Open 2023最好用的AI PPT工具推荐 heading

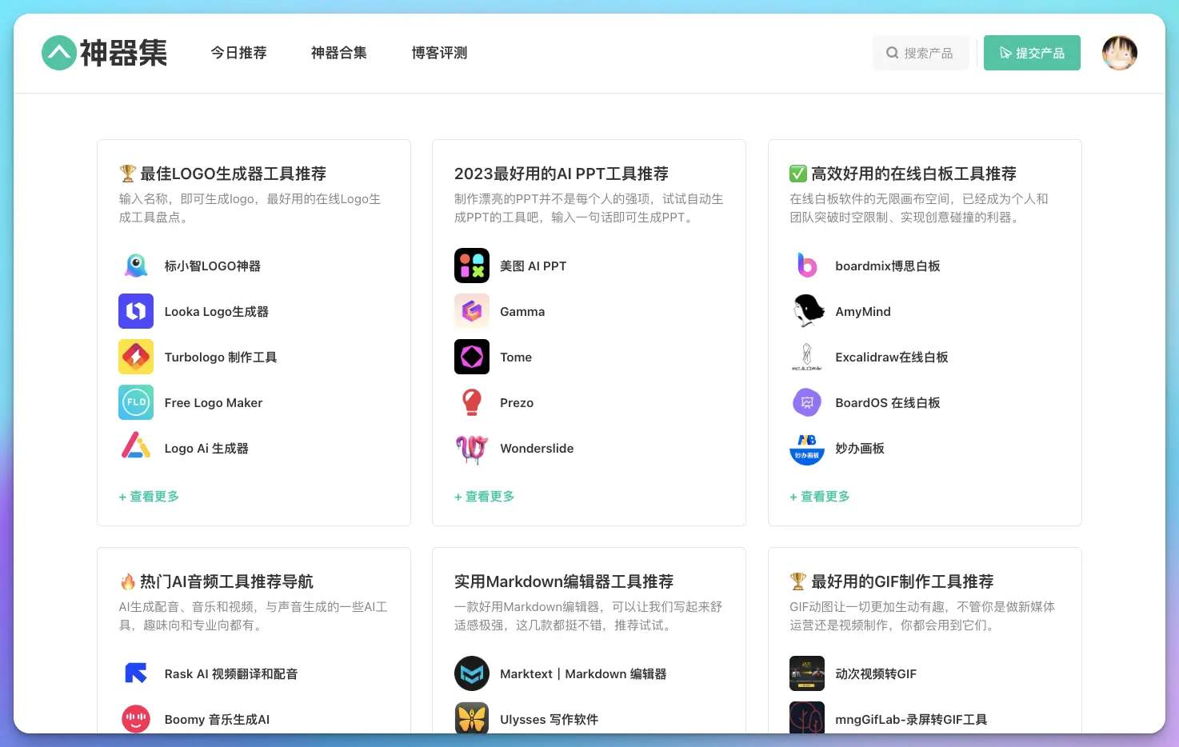point(562,174)
